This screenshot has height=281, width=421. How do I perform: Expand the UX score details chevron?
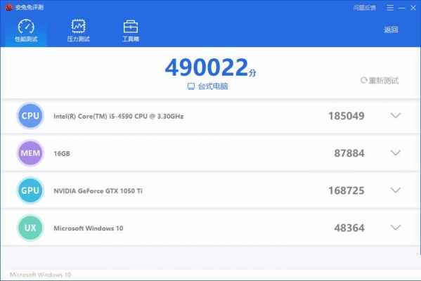pos(396,228)
